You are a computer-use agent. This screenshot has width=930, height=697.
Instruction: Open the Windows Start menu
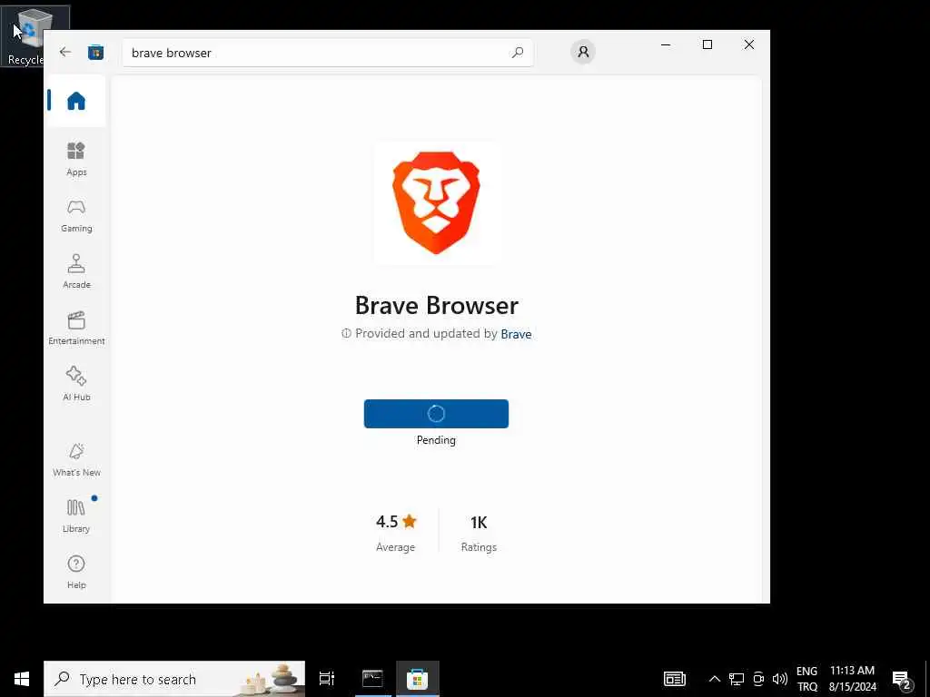tap(22, 679)
